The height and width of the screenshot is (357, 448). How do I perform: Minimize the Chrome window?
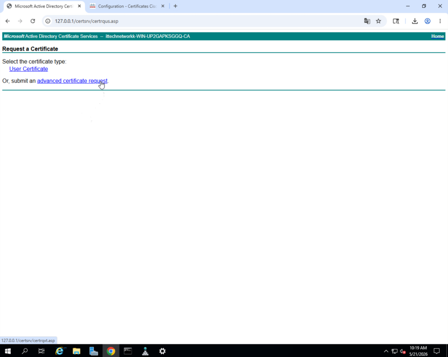click(x=408, y=6)
